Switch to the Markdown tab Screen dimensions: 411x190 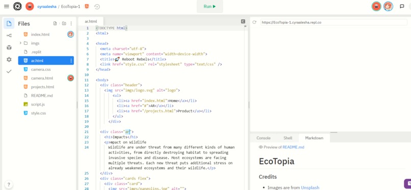tap(314, 138)
